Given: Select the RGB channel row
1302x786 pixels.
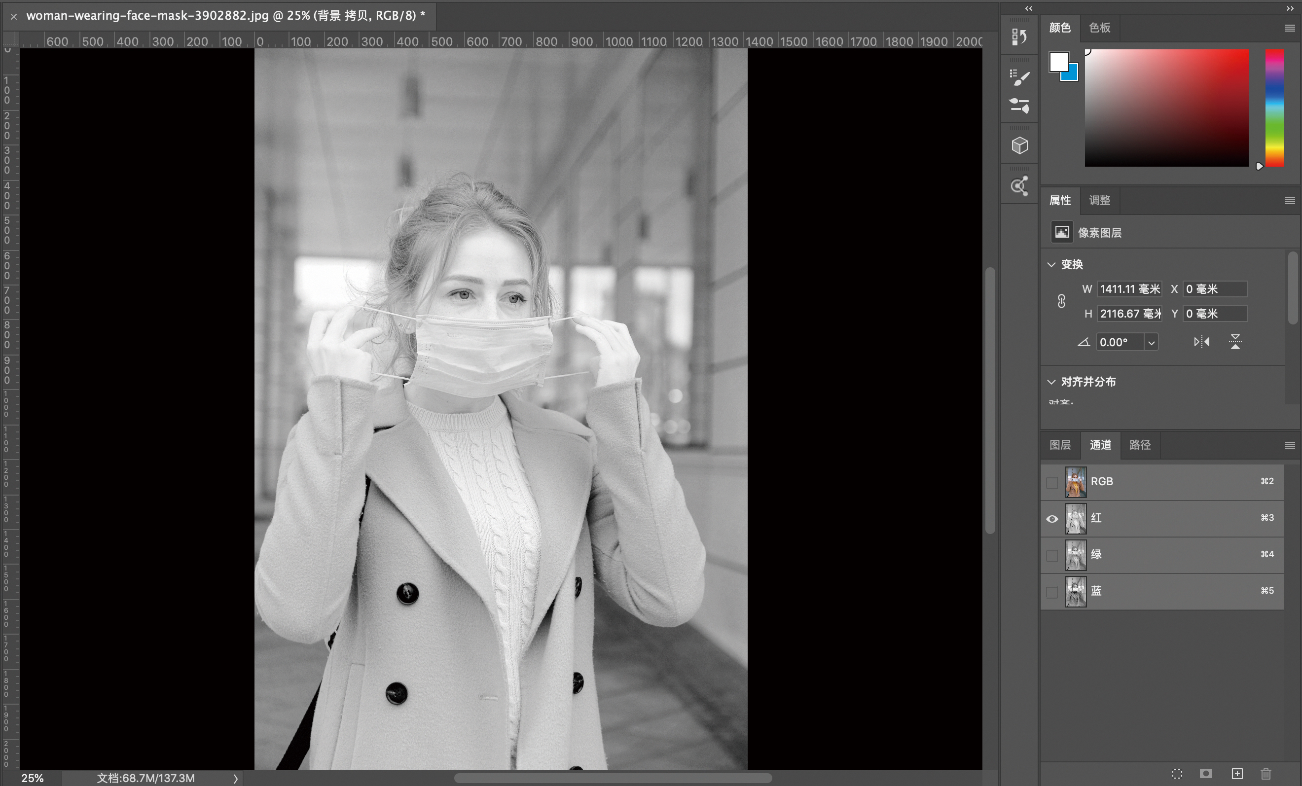Looking at the screenshot, I should 1162,482.
